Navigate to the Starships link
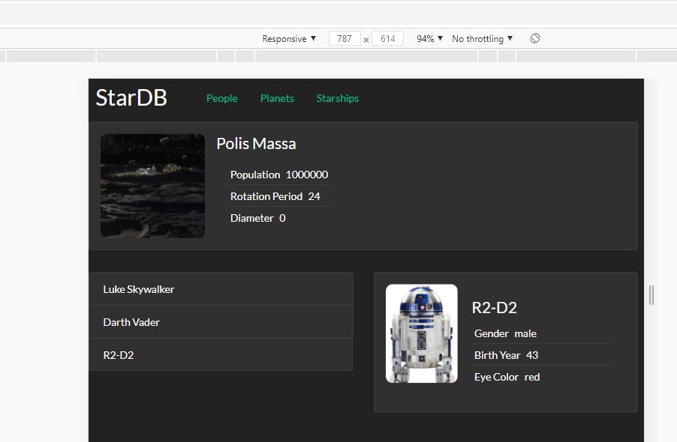This screenshot has height=442, width=677. pos(338,98)
